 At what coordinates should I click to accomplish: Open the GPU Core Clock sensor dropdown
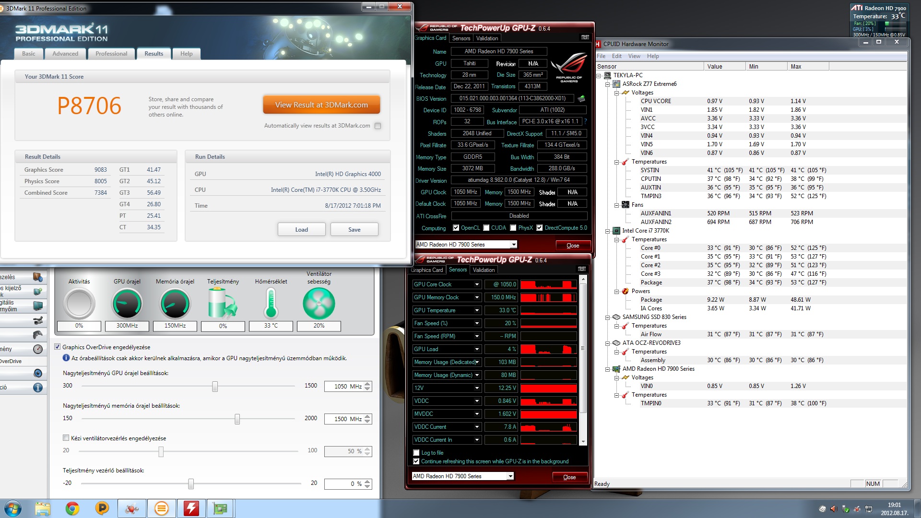(477, 284)
